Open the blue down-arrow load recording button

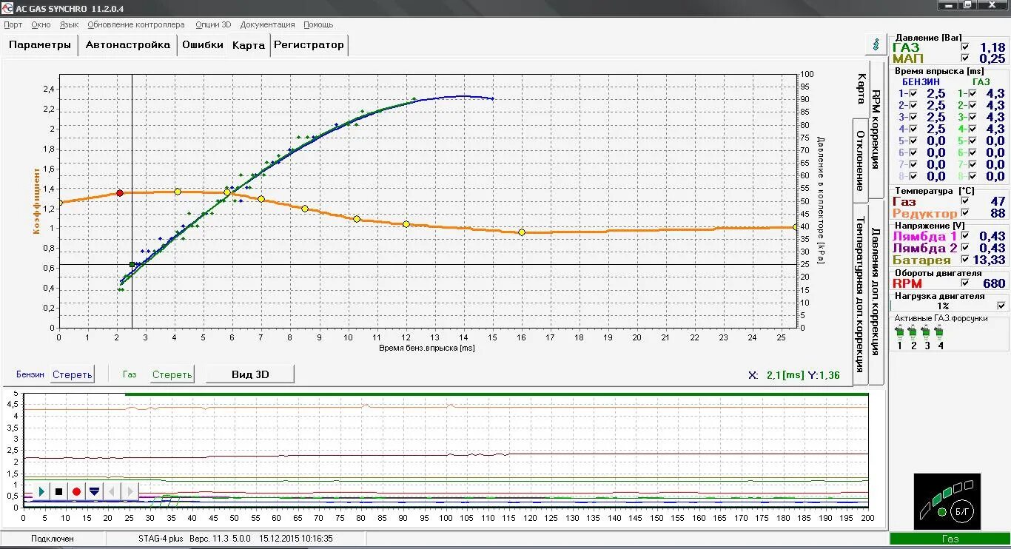(94, 491)
